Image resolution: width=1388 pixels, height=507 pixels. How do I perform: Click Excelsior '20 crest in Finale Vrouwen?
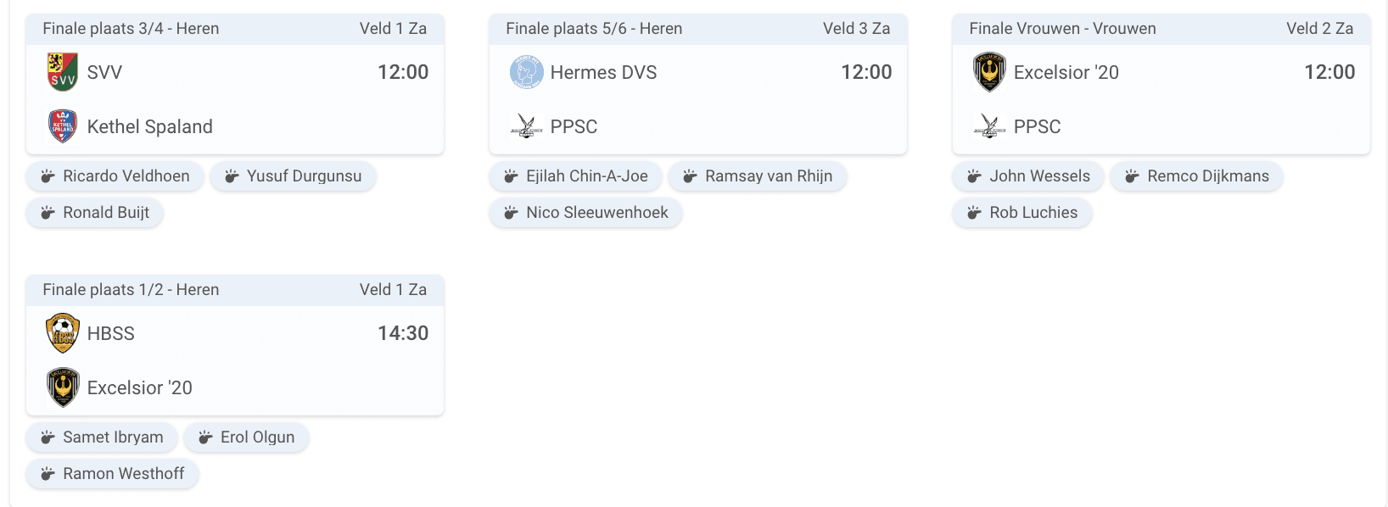(x=989, y=72)
